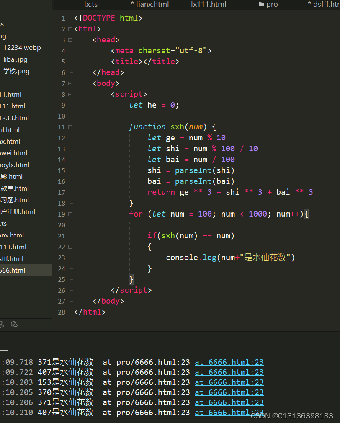Click the folder icon on the pro tab
Screen dimensions: 340x423
[261, 4]
